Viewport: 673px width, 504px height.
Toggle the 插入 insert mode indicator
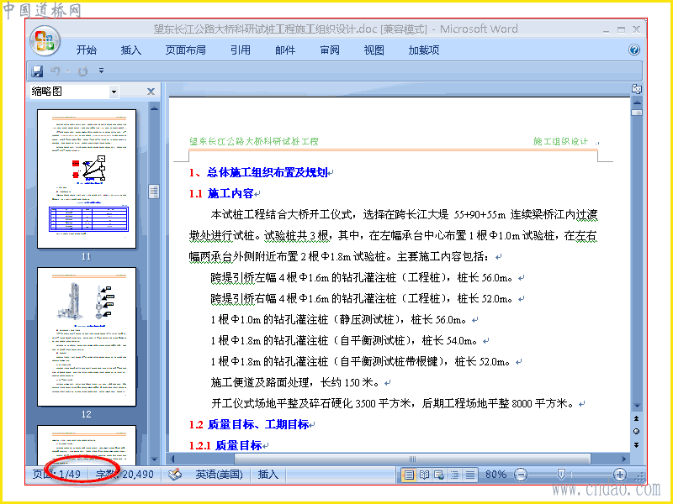268,475
